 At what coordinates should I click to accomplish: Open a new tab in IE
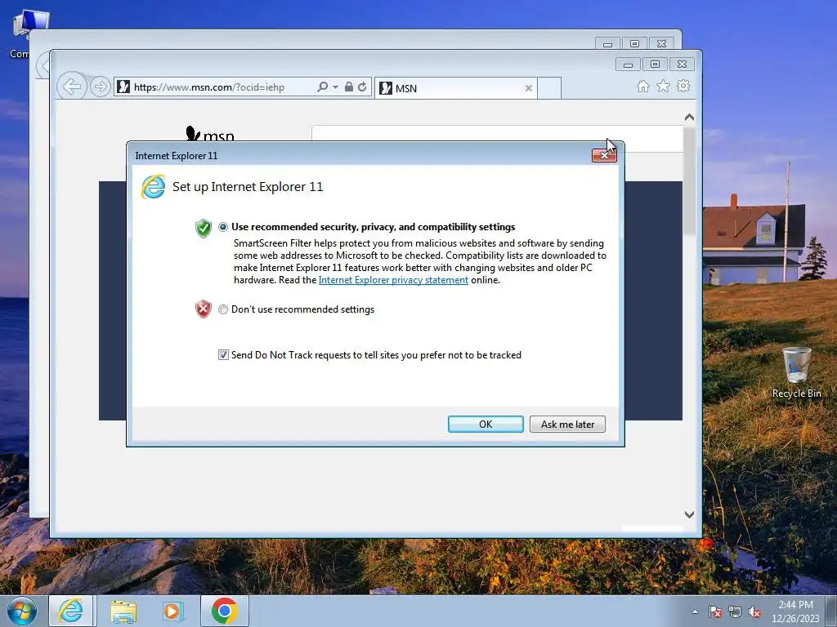549,88
